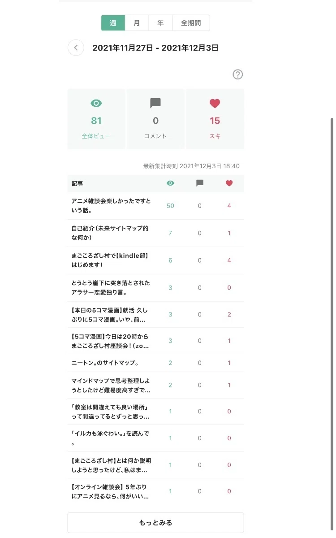This screenshot has height=538, width=336.
Task: Open article アニメ雑談会楽しかったですという話。
Action: tap(111, 206)
